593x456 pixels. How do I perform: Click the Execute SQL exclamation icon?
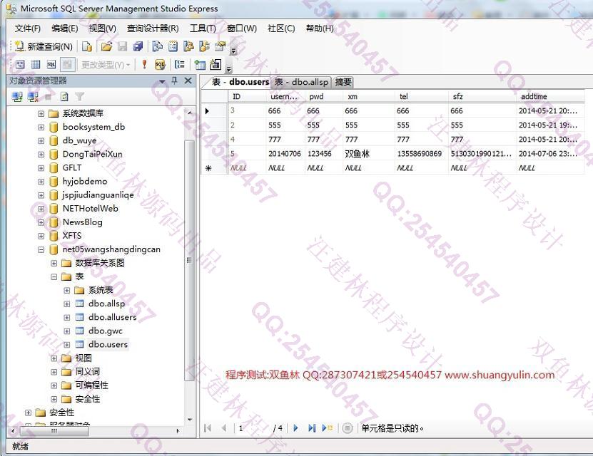coord(144,65)
